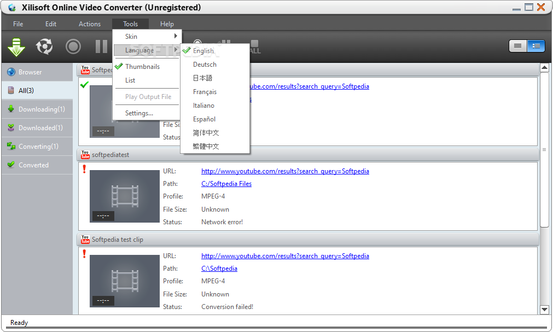The width and height of the screenshot is (553, 332).
Task: Click the scrollbar down arrow
Action: click(544, 310)
